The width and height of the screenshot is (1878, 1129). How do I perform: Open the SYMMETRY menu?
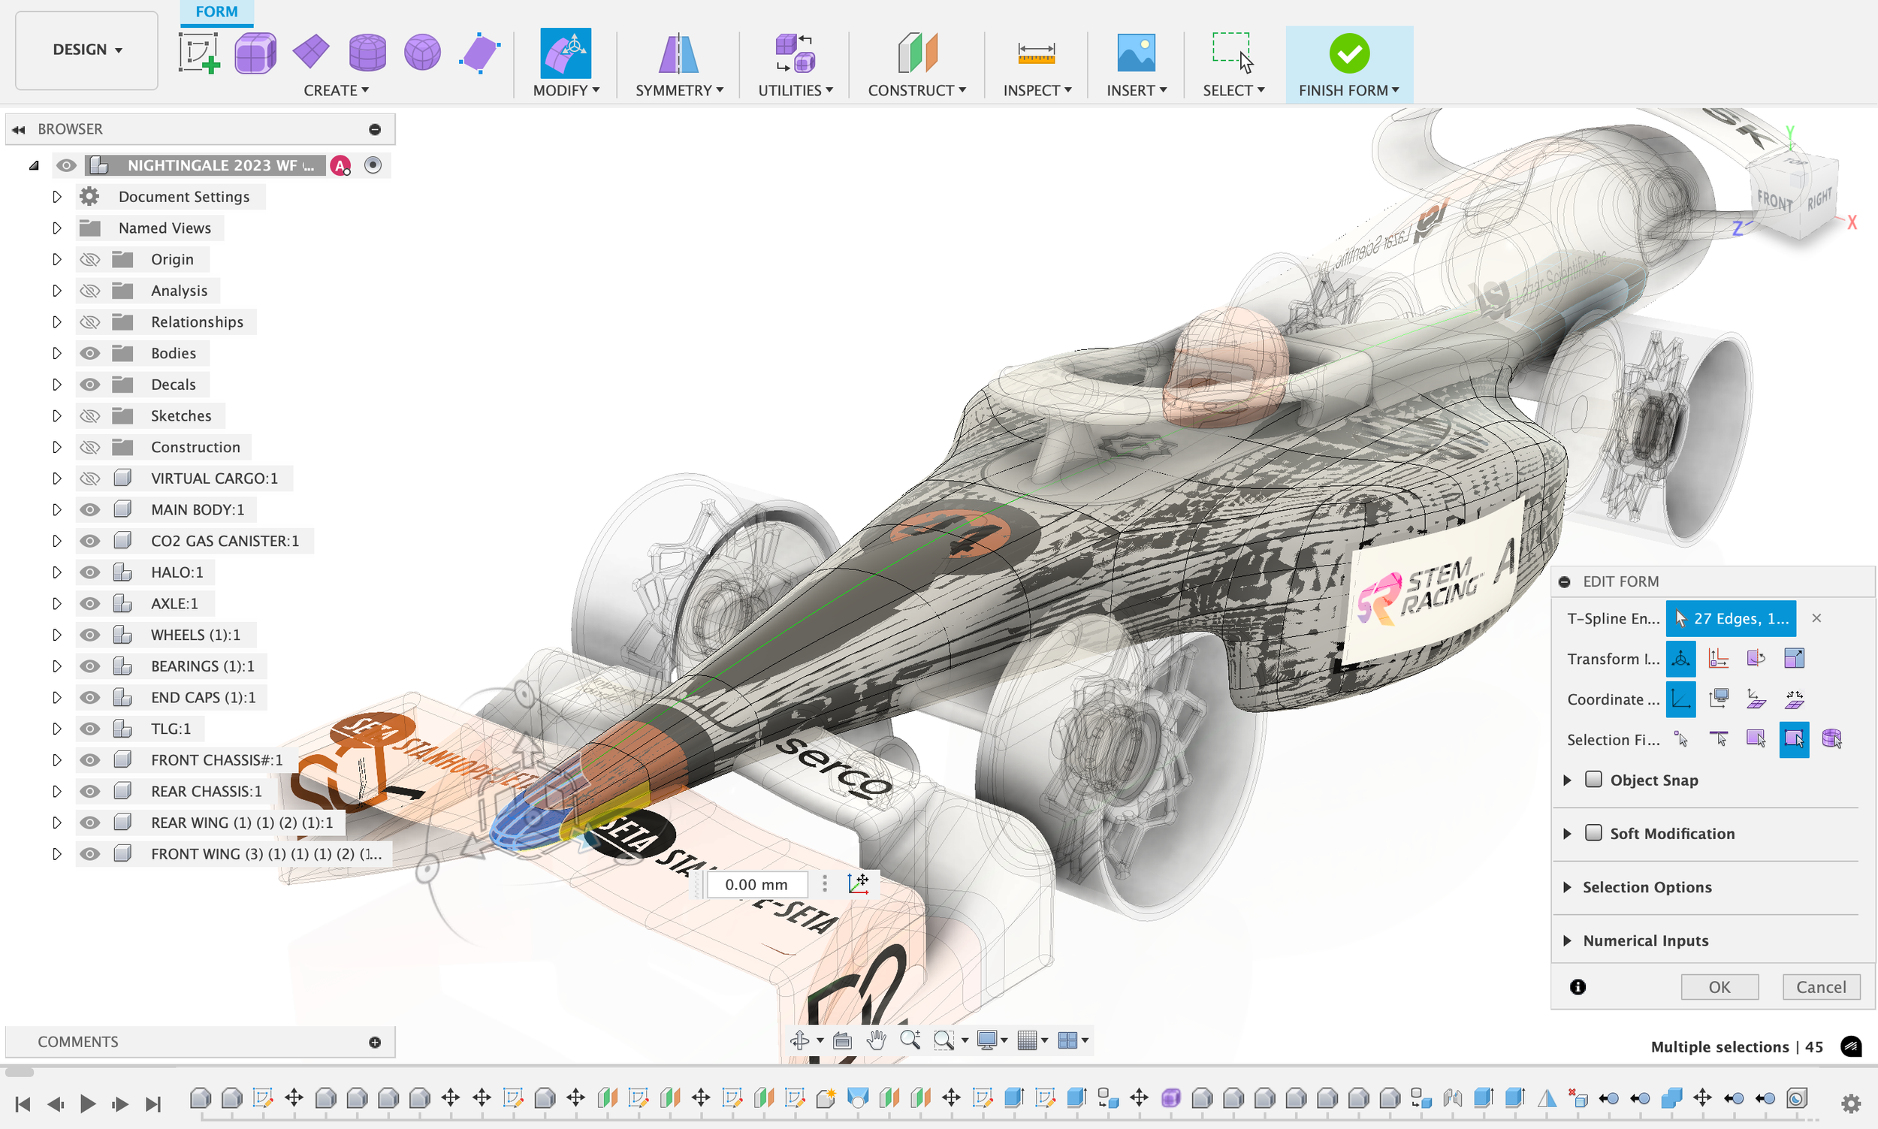(678, 90)
